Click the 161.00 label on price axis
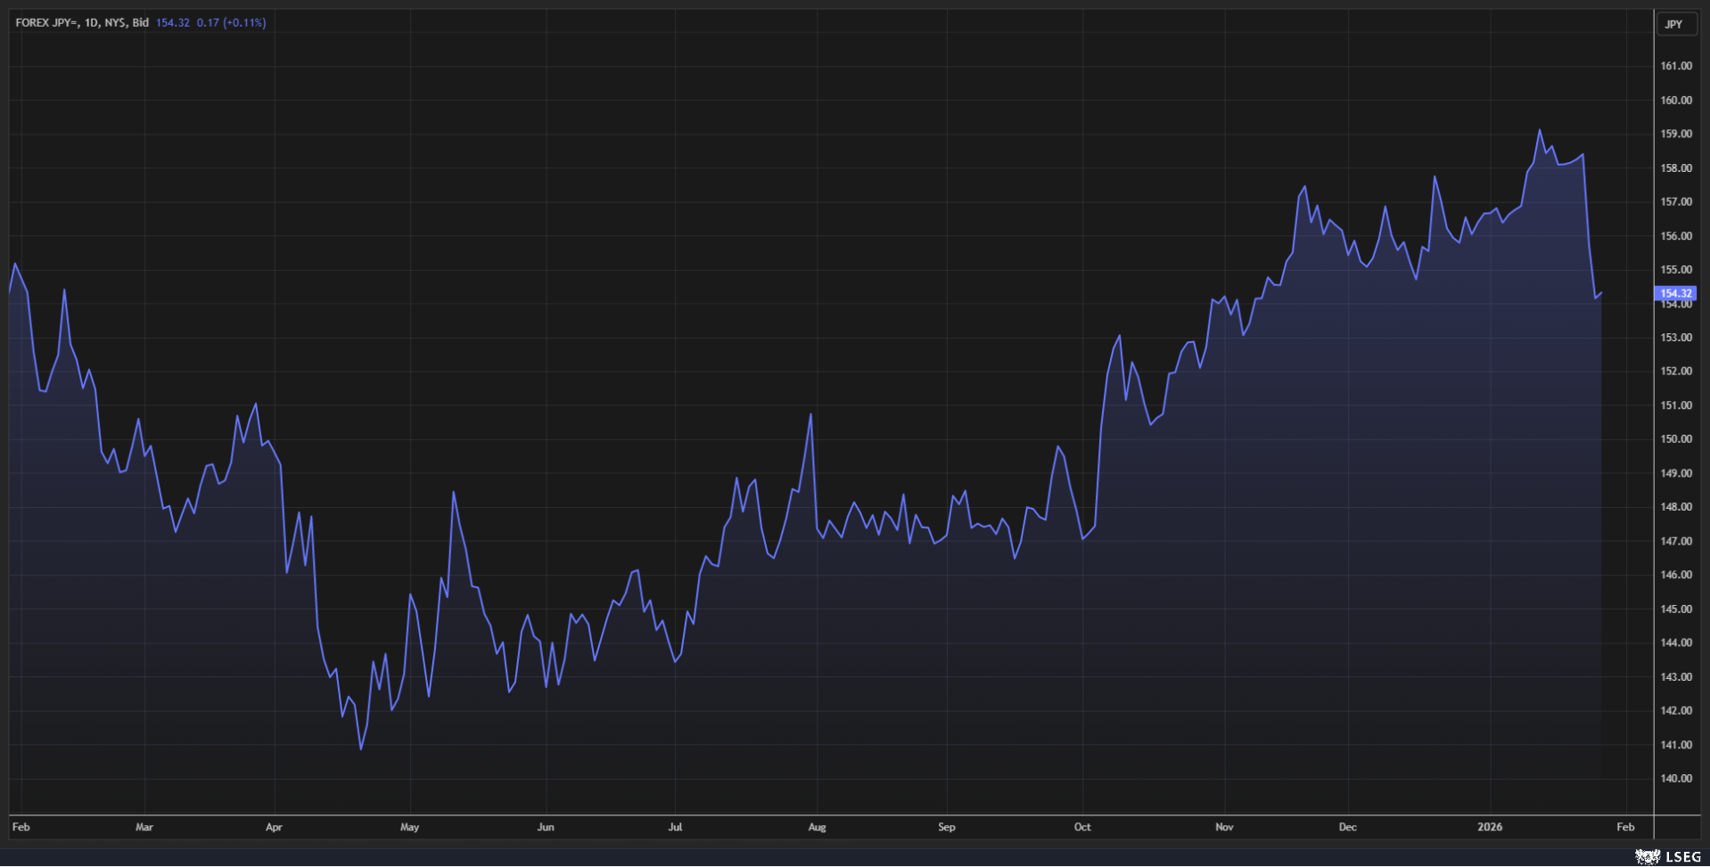 [x=1675, y=66]
